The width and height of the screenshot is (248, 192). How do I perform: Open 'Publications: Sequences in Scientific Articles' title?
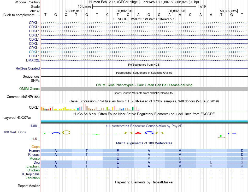coord(144,73)
